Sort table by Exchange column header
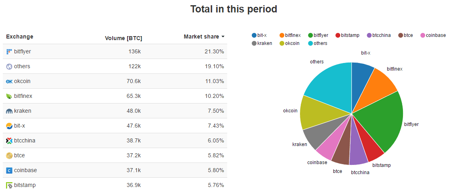The image size is (450, 193). coord(20,37)
